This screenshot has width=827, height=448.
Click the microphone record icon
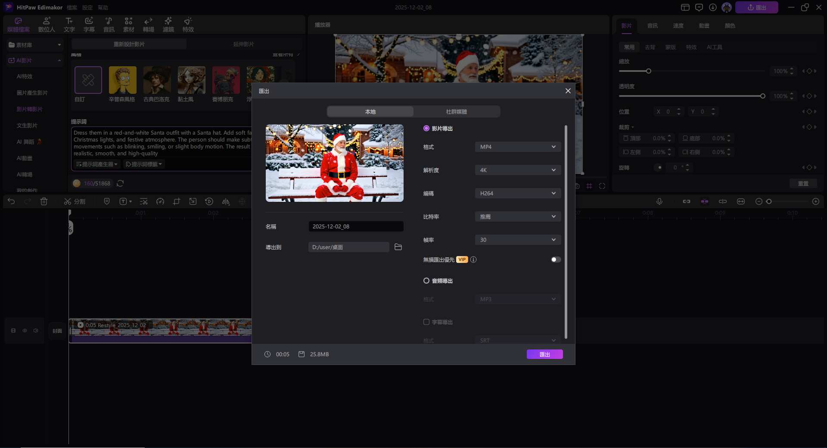659,201
